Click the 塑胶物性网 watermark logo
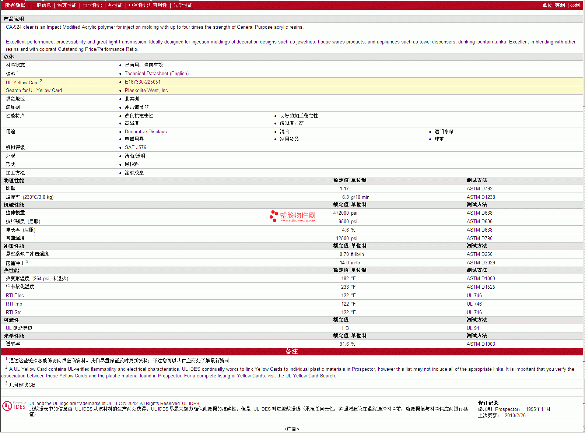Screen dimensions: 585x433 [x=292, y=216]
